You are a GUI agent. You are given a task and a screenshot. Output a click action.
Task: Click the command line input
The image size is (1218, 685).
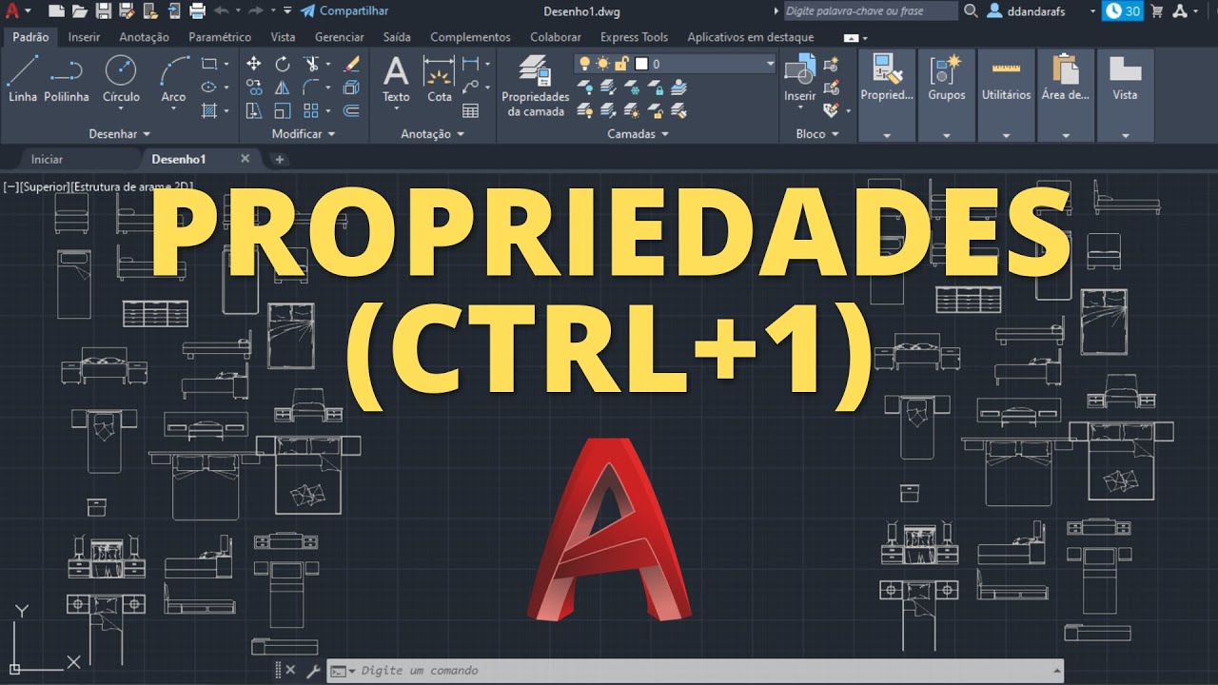coord(695,671)
